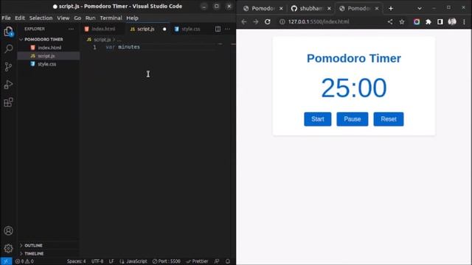Split the editor to the right
This screenshot has height=265, width=472.
tap(218, 29)
